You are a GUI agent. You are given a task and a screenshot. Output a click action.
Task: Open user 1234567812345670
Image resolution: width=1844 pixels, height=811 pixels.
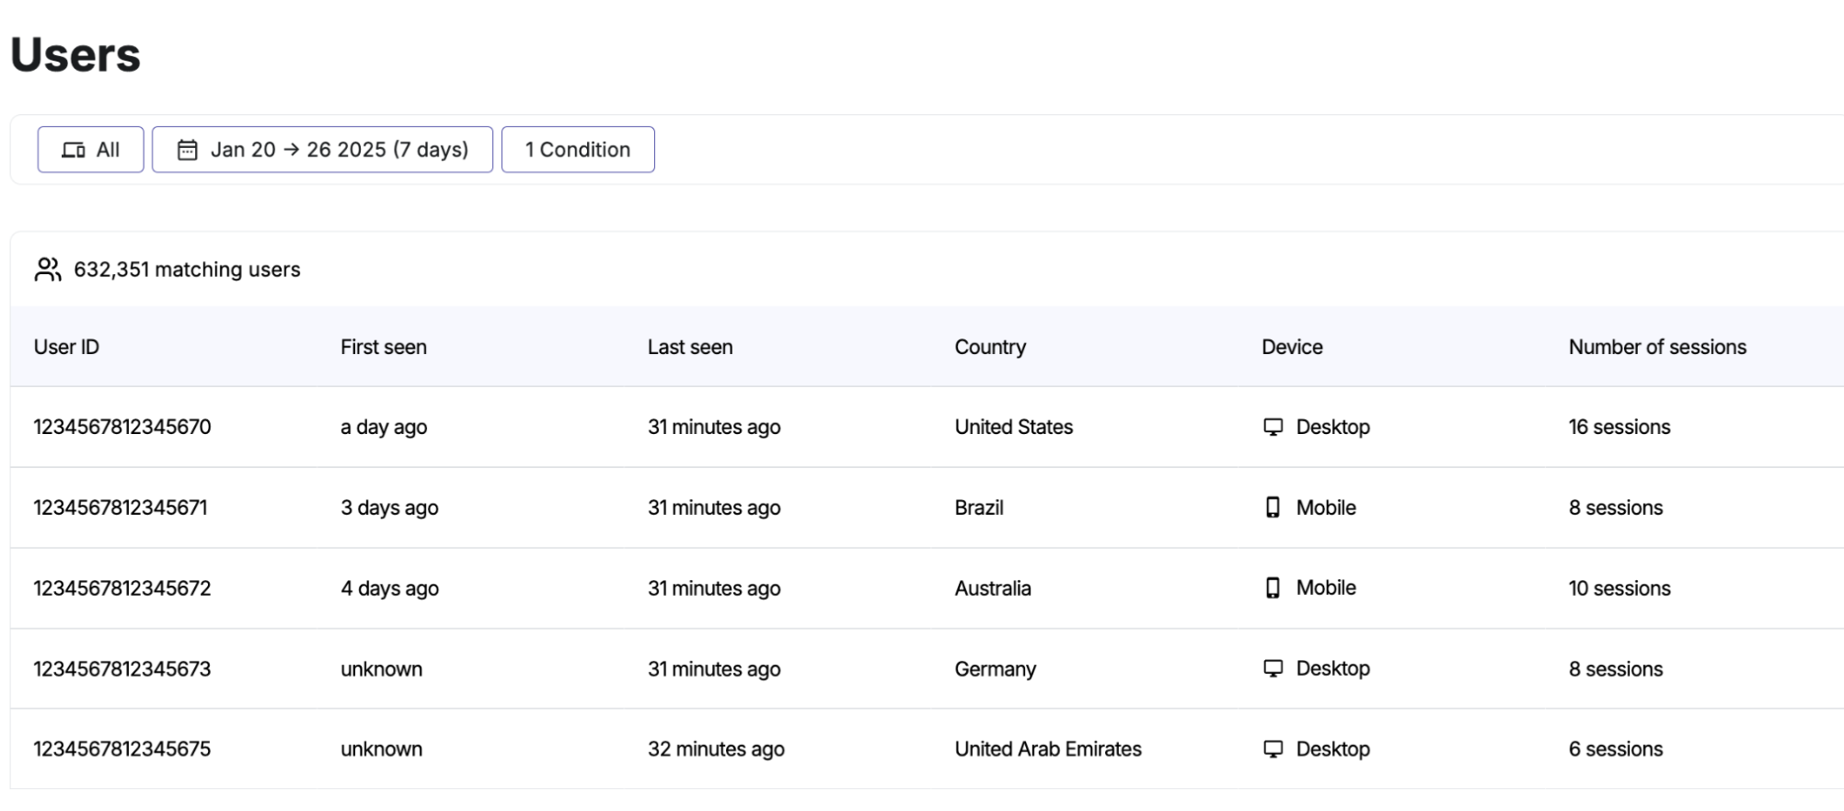(x=122, y=427)
